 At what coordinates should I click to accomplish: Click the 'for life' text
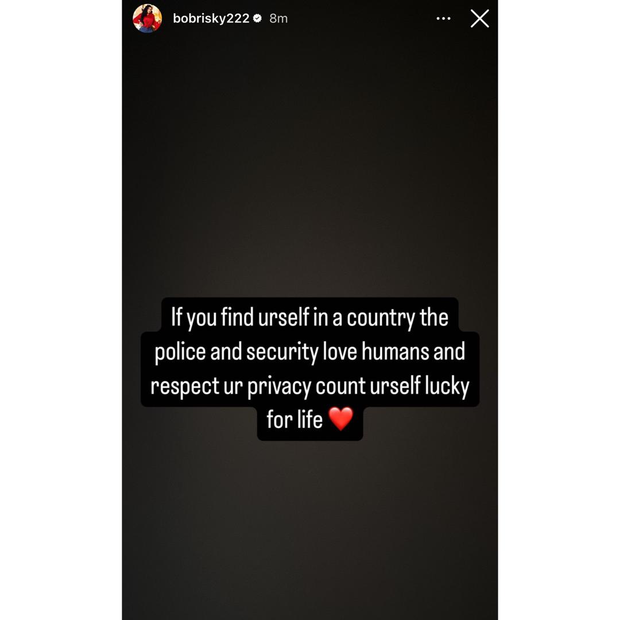pyautogui.click(x=294, y=419)
